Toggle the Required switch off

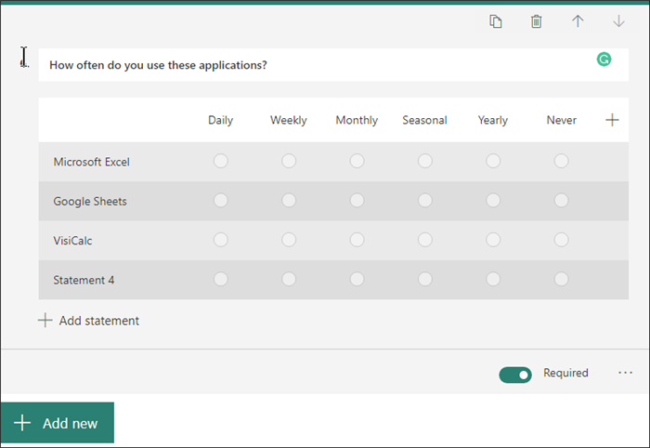click(515, 374)
